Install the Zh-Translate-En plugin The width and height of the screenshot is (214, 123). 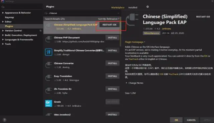(x=112, y=89)
